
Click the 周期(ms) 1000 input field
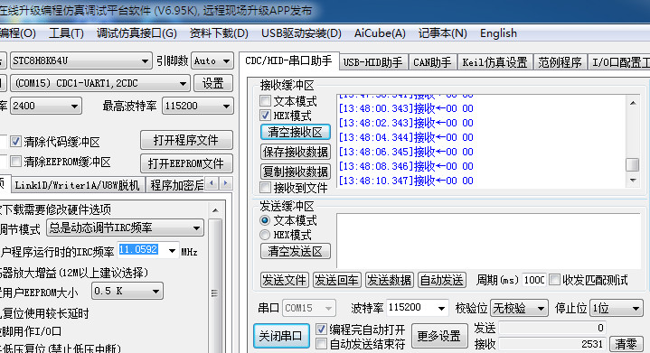534,280
